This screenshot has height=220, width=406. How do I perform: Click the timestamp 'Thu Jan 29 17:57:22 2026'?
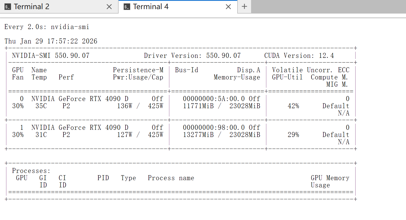point(51,41)
